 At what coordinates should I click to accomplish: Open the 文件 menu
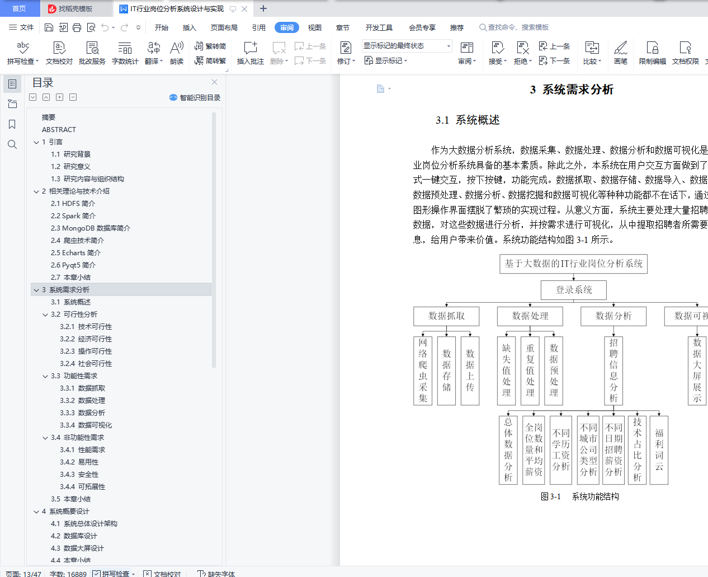tap(21, 27)
